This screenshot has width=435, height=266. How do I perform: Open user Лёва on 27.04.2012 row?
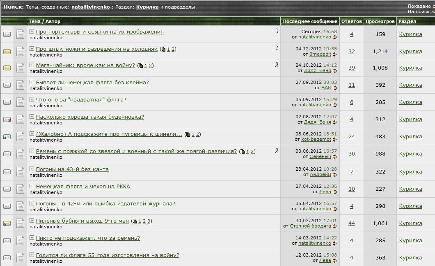(x=325, y=192)
